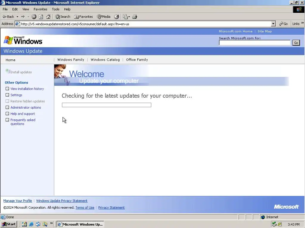
Task: Open the folder search Quick Launch icon
Action: [45, 224]
